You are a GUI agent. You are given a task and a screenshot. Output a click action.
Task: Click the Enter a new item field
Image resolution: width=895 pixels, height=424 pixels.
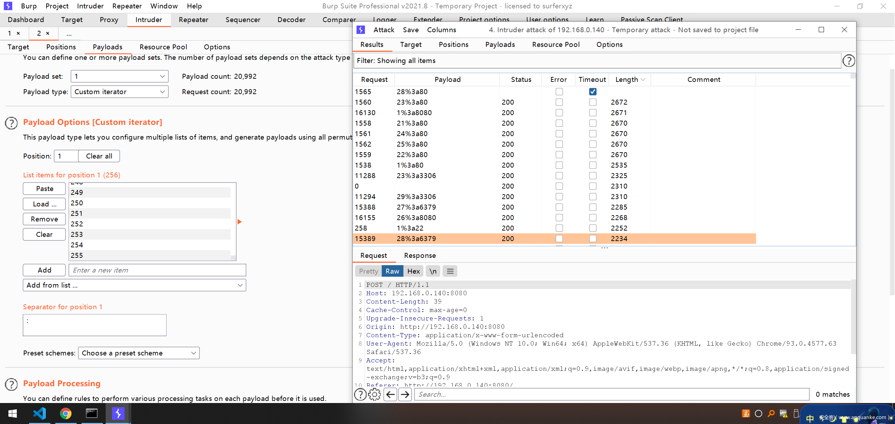tap(157, 270)
